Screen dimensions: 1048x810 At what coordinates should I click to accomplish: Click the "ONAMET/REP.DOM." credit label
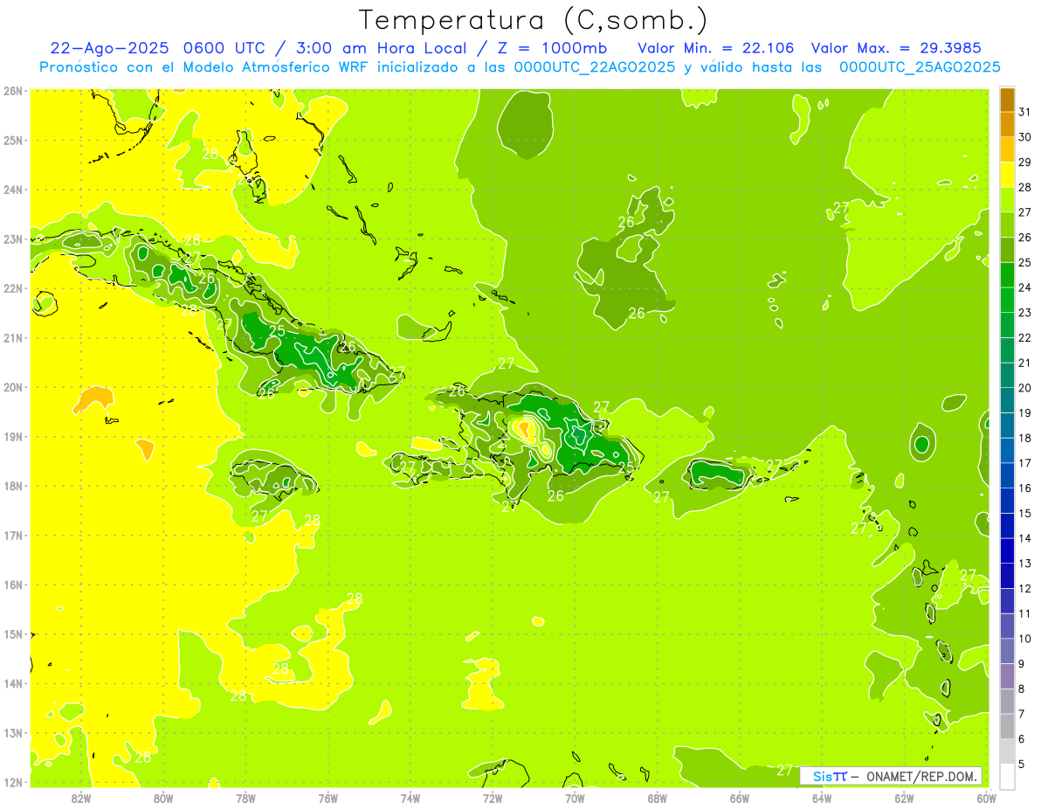click(x=920, y=776)
